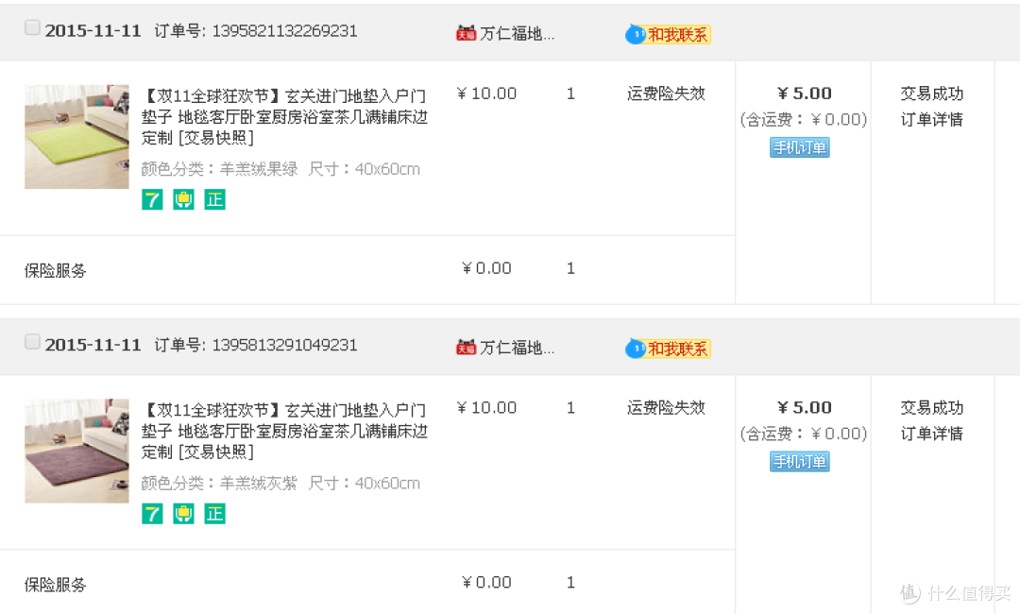Click the 手机订单 badge on first order

pos(799,147)
